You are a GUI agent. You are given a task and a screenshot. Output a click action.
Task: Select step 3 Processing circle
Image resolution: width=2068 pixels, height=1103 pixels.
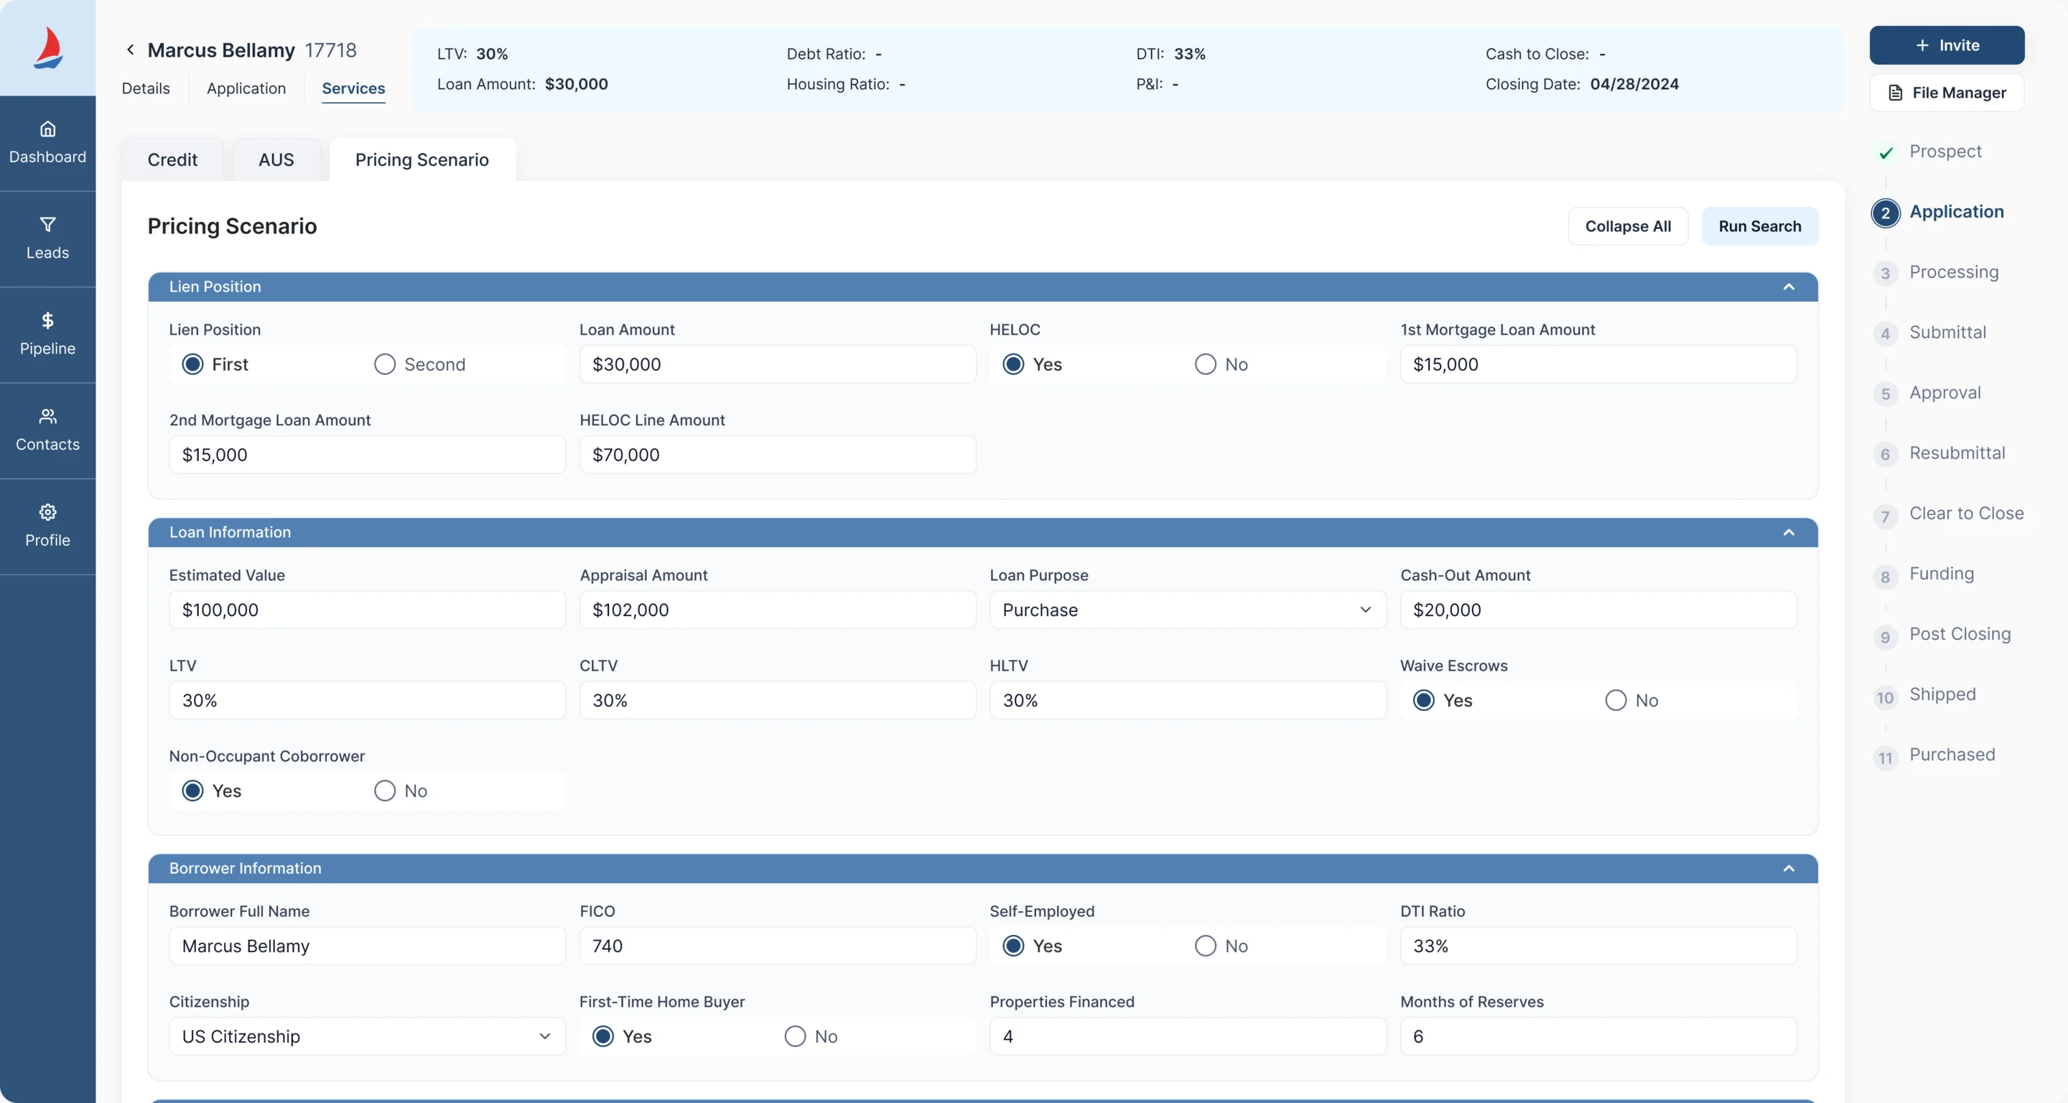click(x=1886, y=274)
